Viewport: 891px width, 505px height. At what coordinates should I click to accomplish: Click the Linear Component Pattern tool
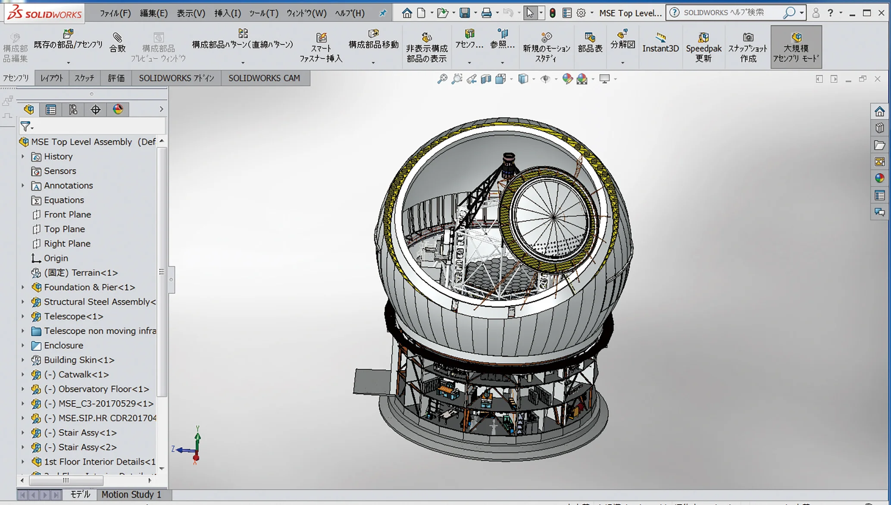[x=243, y=40]
